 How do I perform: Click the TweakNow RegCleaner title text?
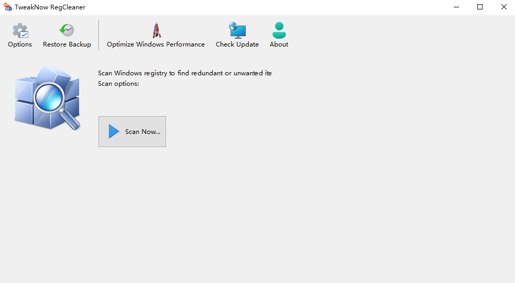pyautogui.click(x=50, y=7)
